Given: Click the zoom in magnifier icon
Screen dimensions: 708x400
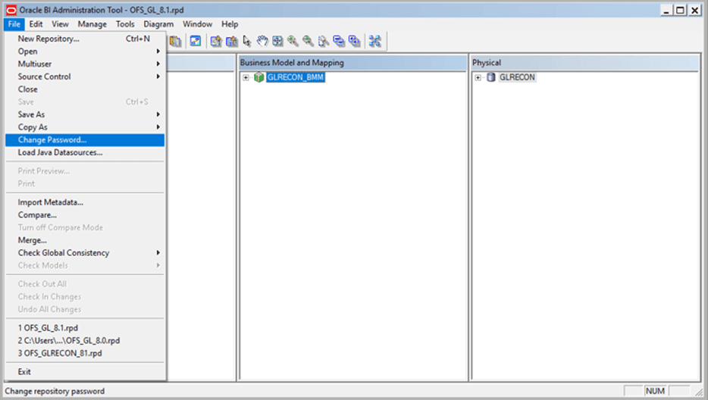Looking at the screenshot, I should [293, 41].
